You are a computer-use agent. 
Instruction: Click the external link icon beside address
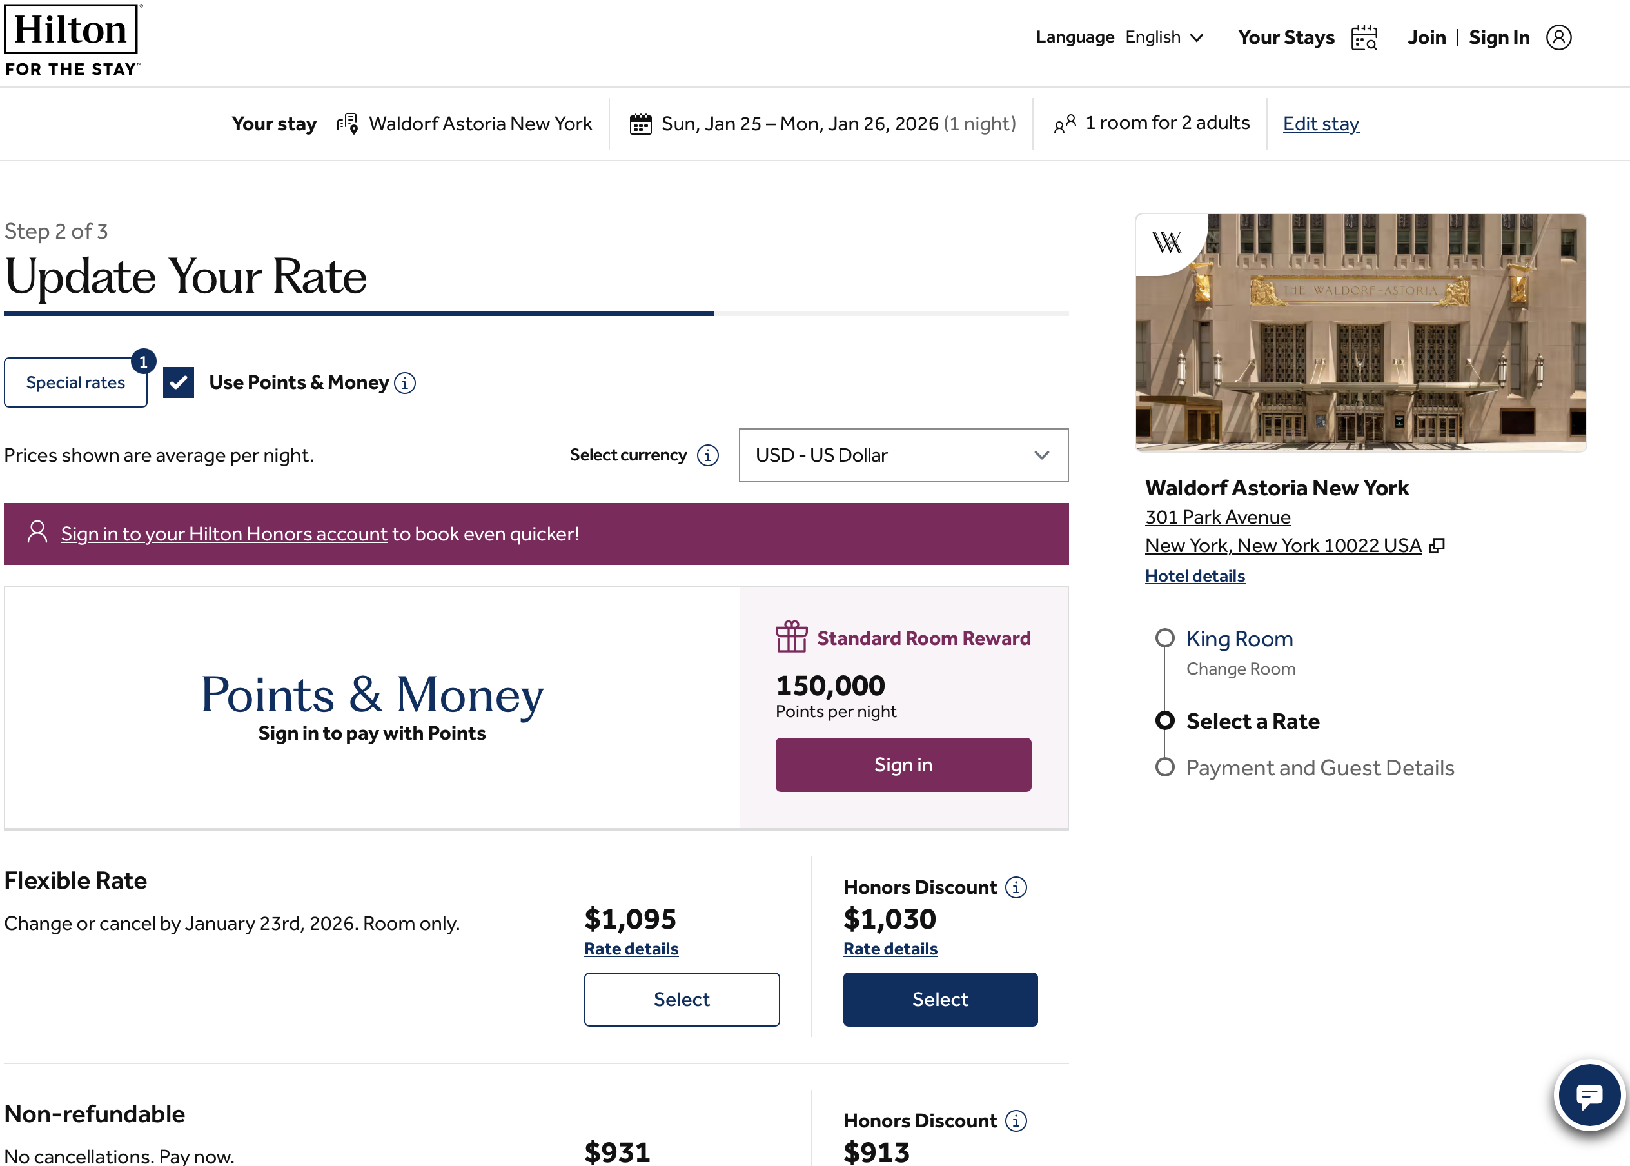click(1437, 546)
